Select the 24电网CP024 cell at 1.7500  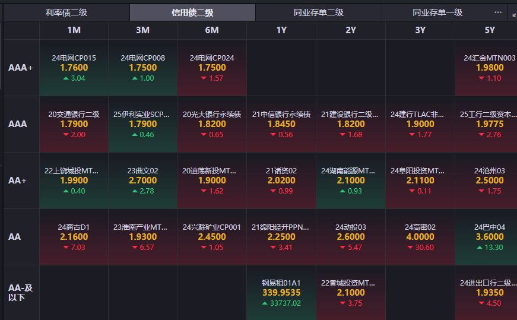click(x=212, y=68)
